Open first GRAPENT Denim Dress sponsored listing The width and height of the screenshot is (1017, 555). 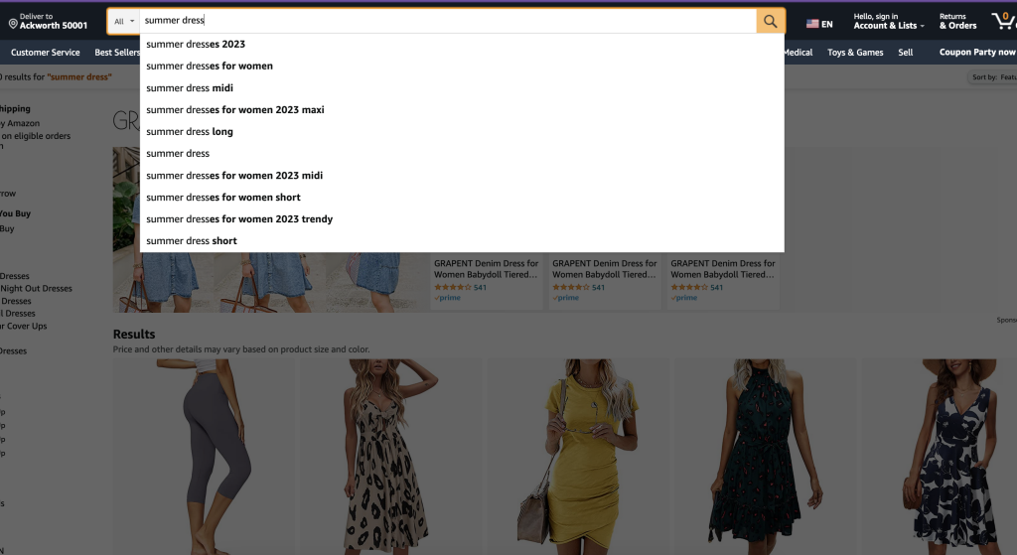[486, 269]
